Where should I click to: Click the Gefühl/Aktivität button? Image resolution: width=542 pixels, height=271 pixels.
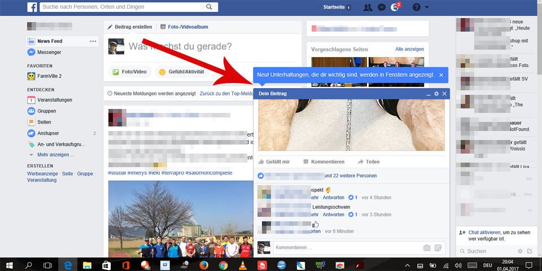(x=182, y=72)
